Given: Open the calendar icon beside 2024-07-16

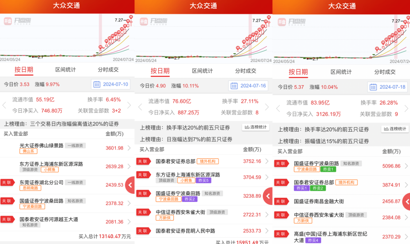Looking at the screenshot, I should click(x=234, y=86).
